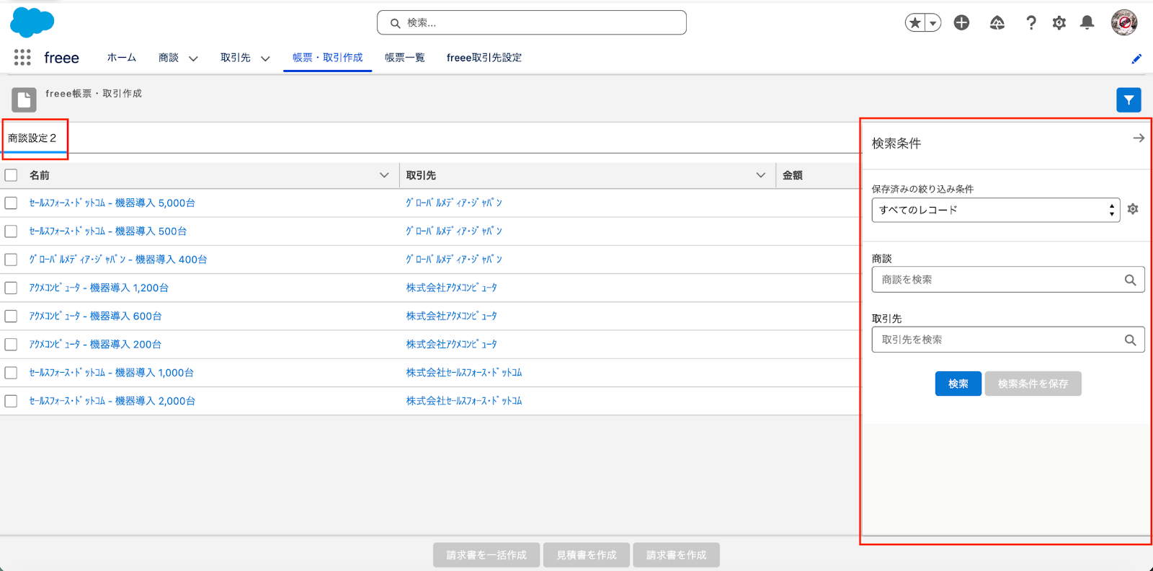Check the 機器導入 1,200台 row

click(11, 288)
